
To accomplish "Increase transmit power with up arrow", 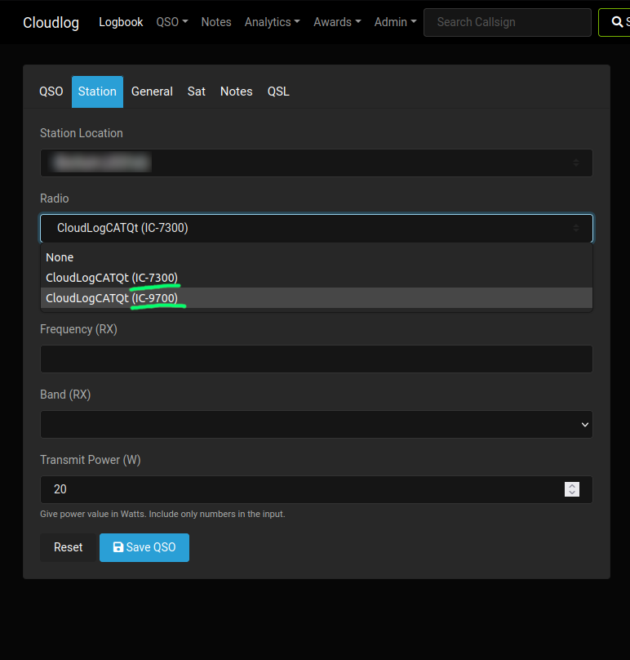I will (x=572, y=486).
